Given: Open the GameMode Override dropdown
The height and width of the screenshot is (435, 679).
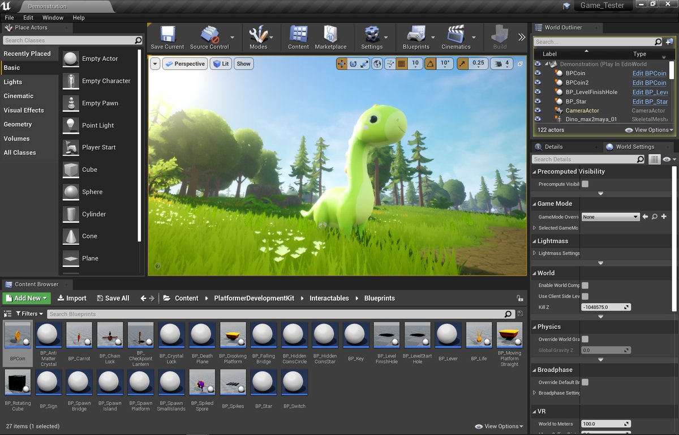Looking at the screenshot, I should point(610,217).
